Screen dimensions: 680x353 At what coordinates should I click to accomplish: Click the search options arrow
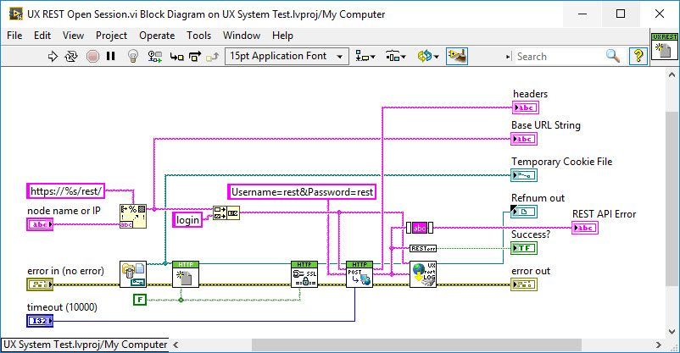pos(508,57)
